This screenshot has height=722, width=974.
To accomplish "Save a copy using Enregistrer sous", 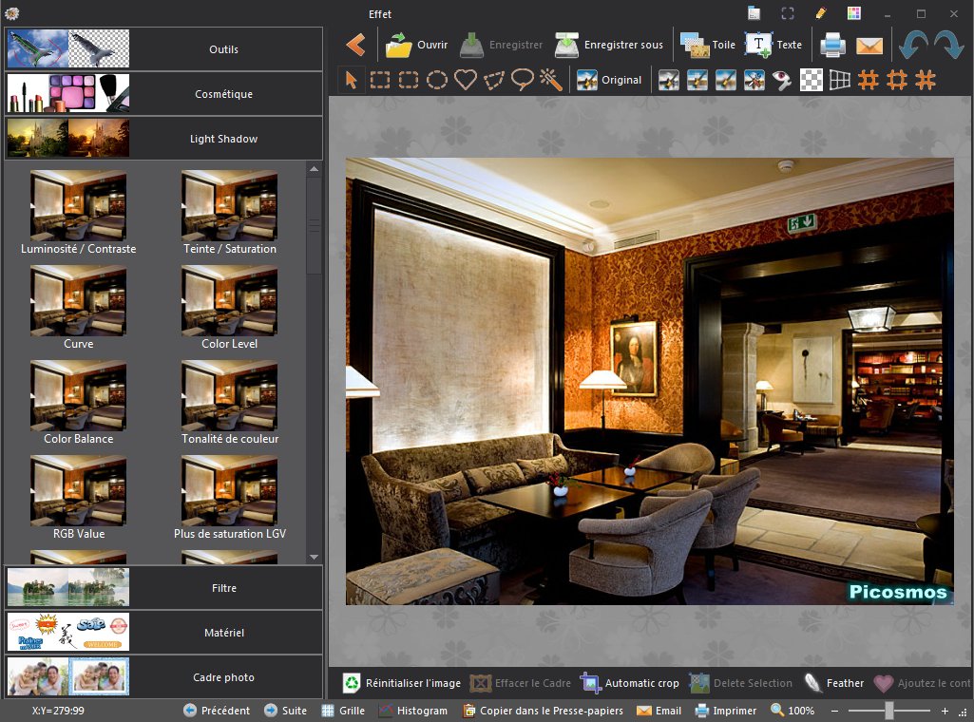I will coord(609,45).
